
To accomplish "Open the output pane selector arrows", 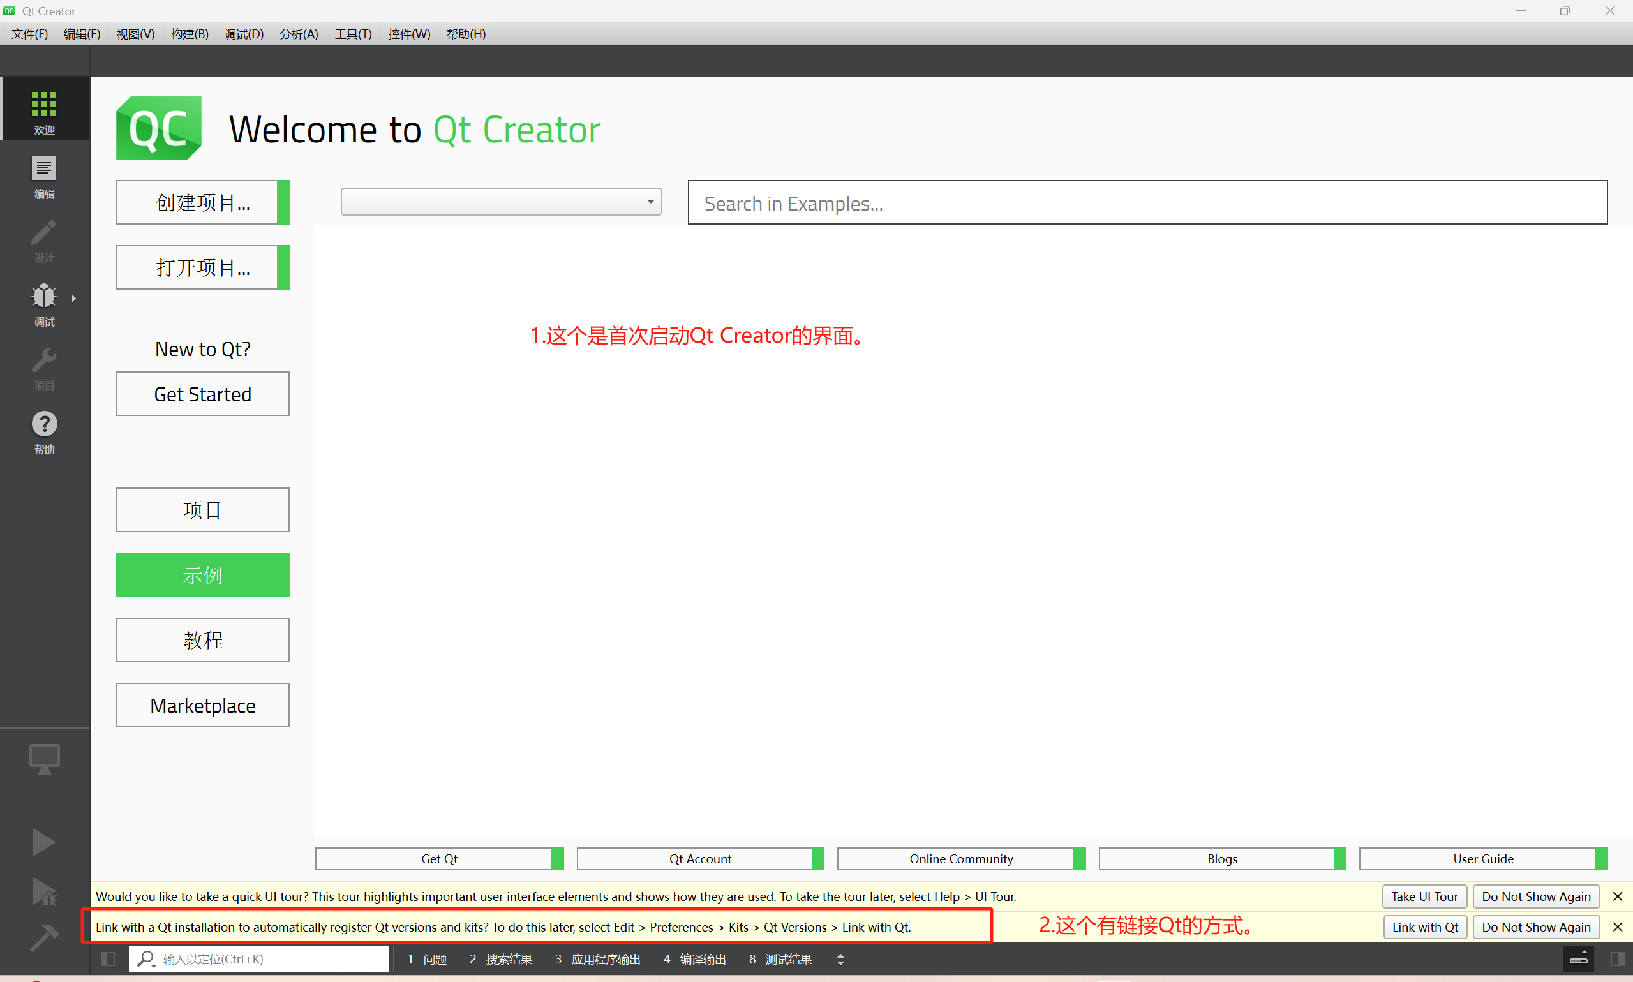I will [840, 958].
